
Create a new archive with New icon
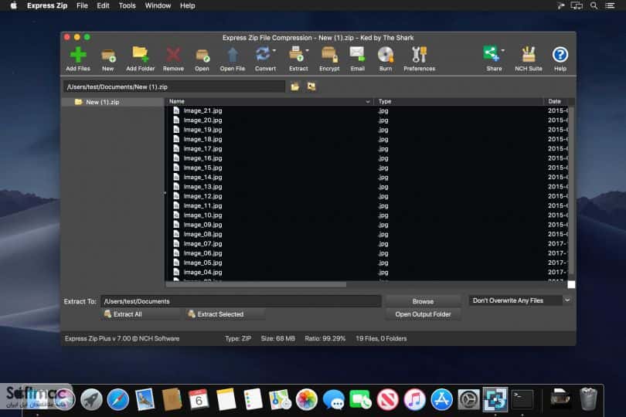click(x=107, y=58)
